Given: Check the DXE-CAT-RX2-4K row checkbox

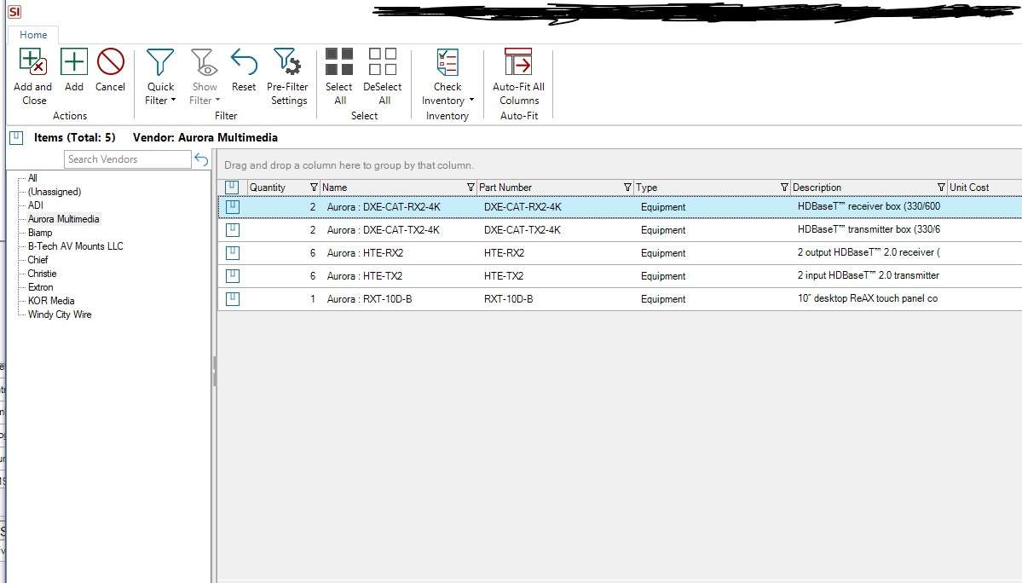Looking at the screenshot, I should 233,207.
